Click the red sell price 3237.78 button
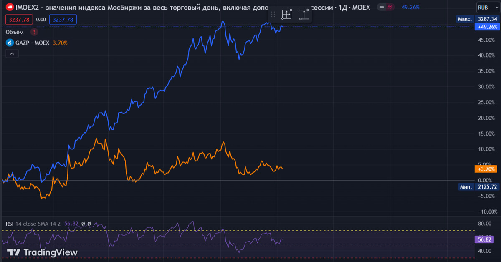This screenshot has width=501, height=262. 19,19
